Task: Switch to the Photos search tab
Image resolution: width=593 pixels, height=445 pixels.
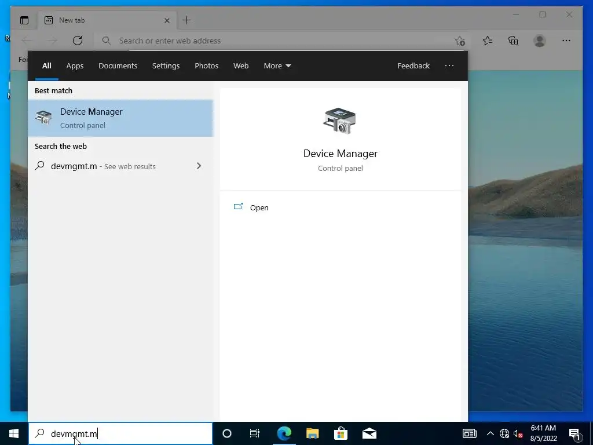Action: click(207, 66)
